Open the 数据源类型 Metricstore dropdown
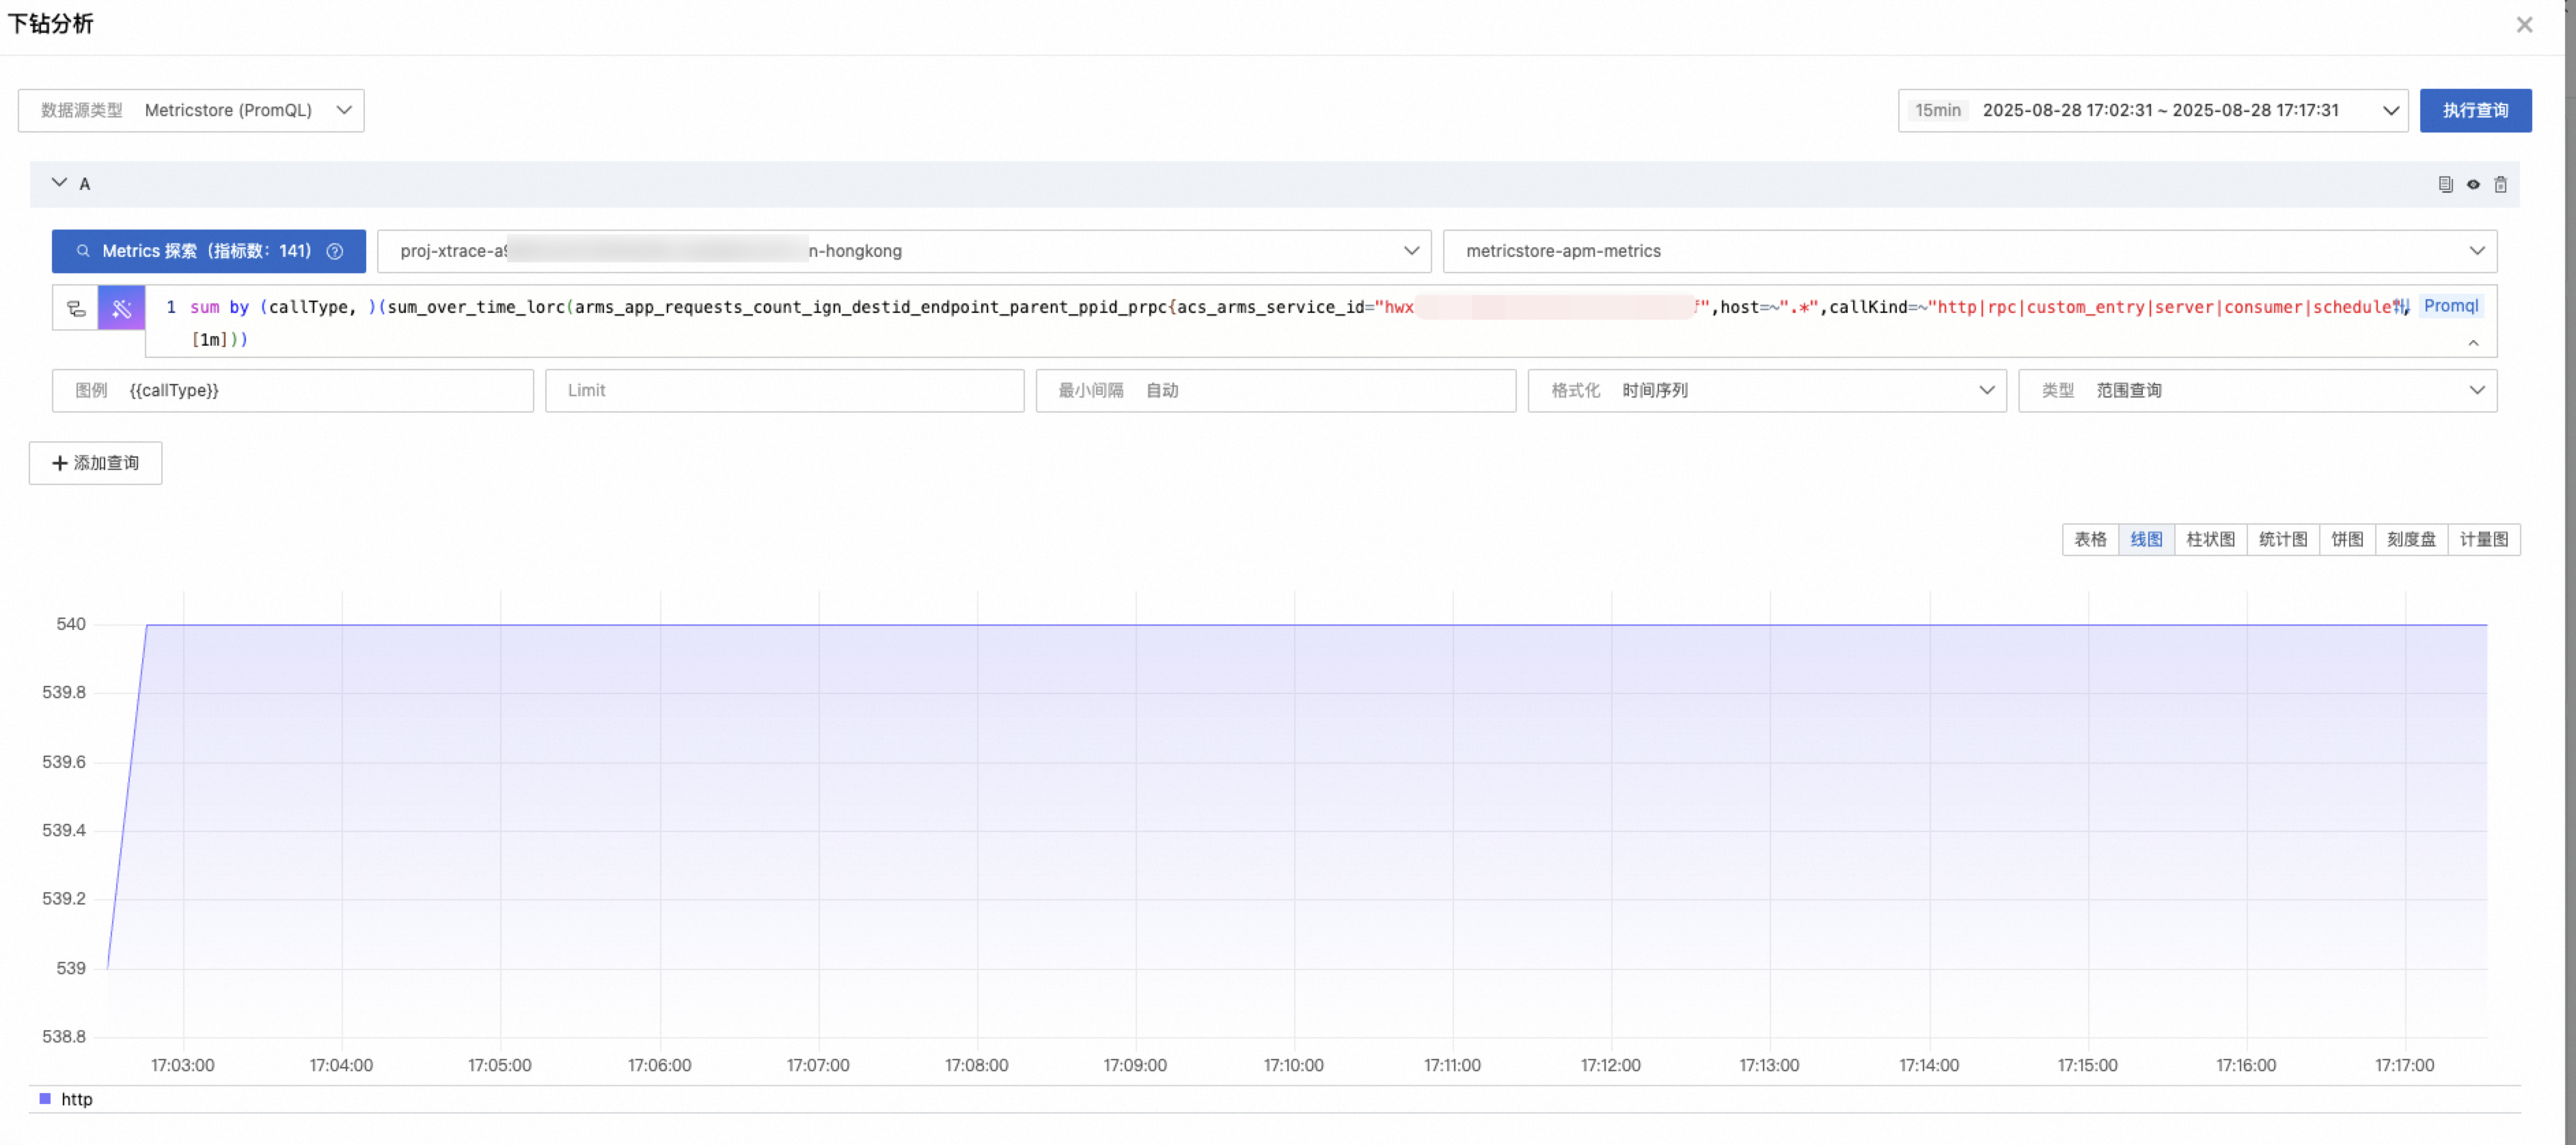 pos(191,110)
